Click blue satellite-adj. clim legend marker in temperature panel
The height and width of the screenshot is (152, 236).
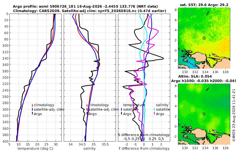click(x=32, y=109)
